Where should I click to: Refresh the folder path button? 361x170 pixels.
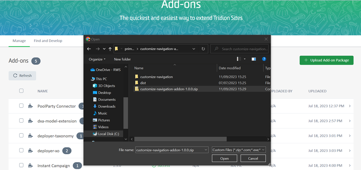point(203,49)
